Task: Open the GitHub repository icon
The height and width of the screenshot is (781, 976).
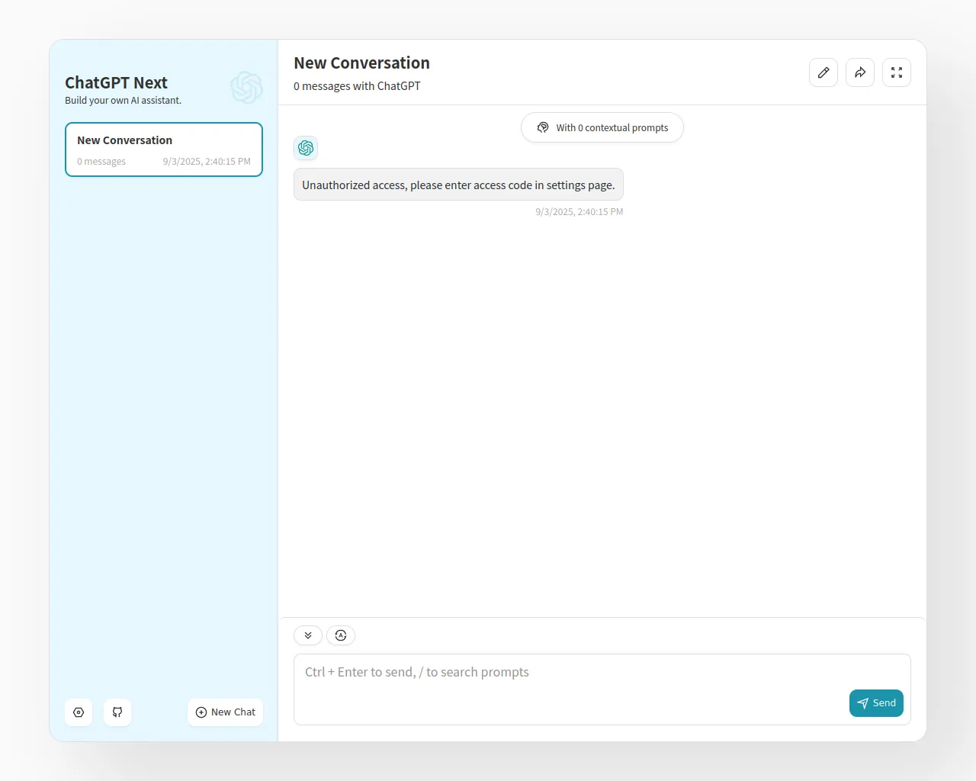Action: coord(117,712)
